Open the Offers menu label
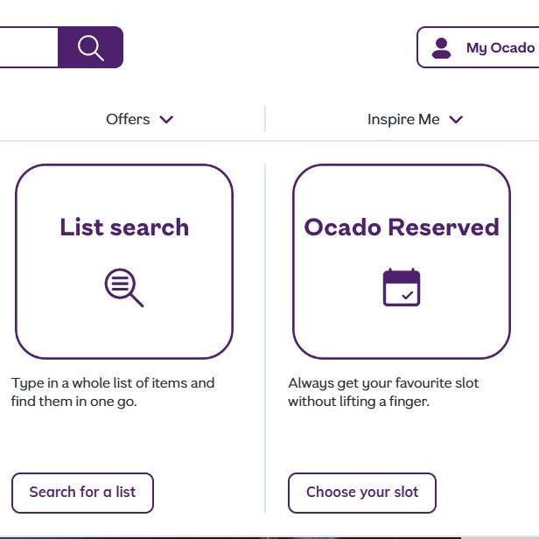 tap(128, 120)
